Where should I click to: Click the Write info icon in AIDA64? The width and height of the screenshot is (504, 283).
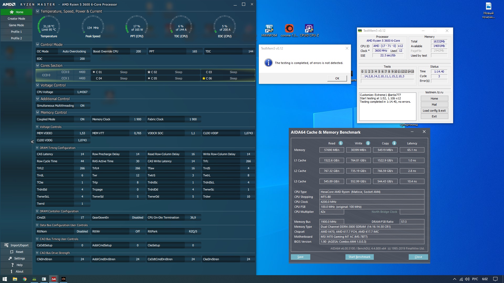[x=368, y=143]
